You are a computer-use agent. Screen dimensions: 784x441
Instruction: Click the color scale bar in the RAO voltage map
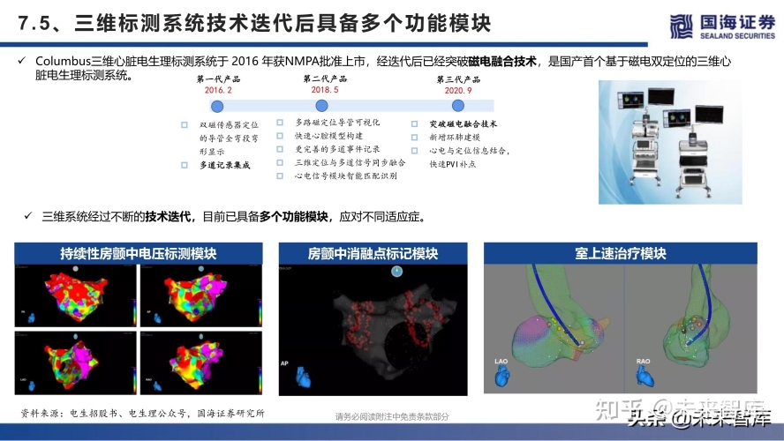(260, 379)
